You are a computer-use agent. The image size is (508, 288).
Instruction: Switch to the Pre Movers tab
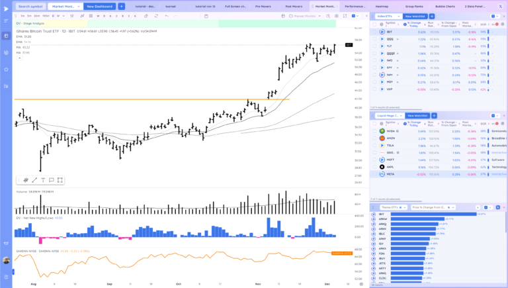point(263,6)
